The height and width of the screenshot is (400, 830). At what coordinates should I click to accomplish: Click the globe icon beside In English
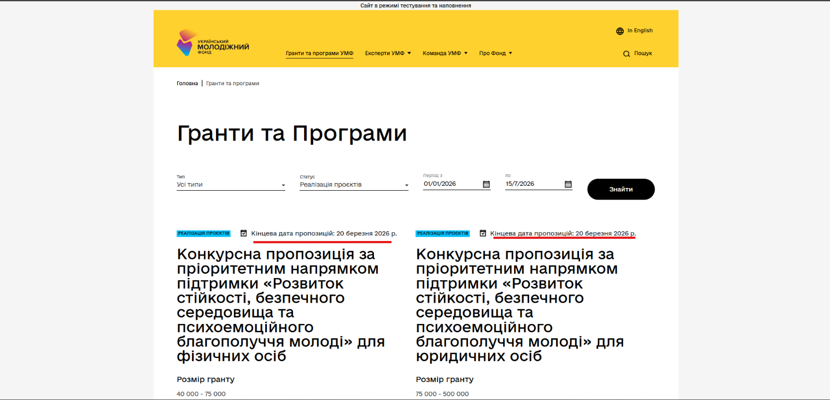[620, 31]
